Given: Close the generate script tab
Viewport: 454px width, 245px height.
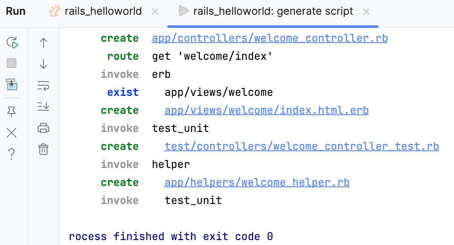Looking at the screenshot, I should (x=366, y=11).
